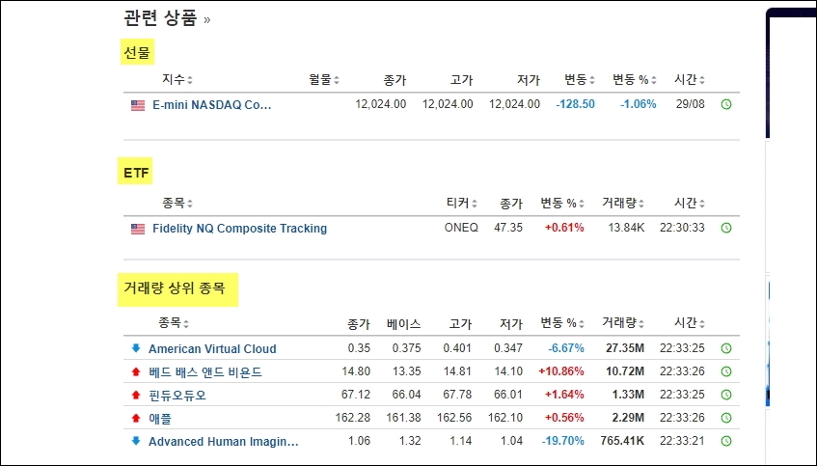Sort ETF table by 종목 column

[x=177, y=204]
